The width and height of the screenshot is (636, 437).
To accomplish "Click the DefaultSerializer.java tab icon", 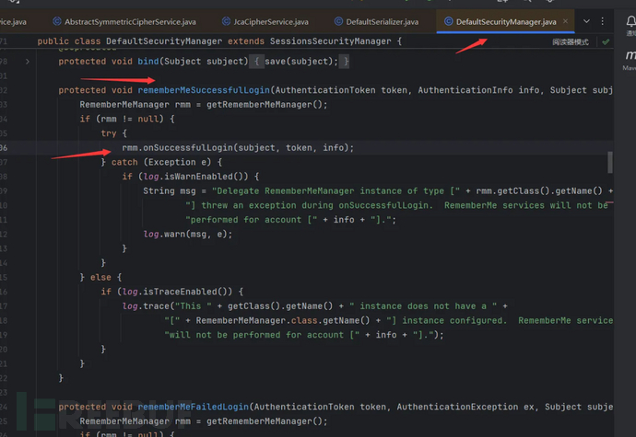I will coord(340,20).
